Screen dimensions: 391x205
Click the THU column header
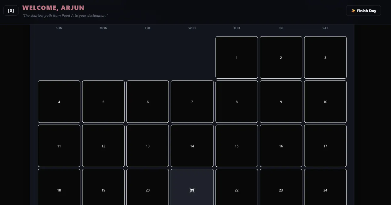(237, 28)
